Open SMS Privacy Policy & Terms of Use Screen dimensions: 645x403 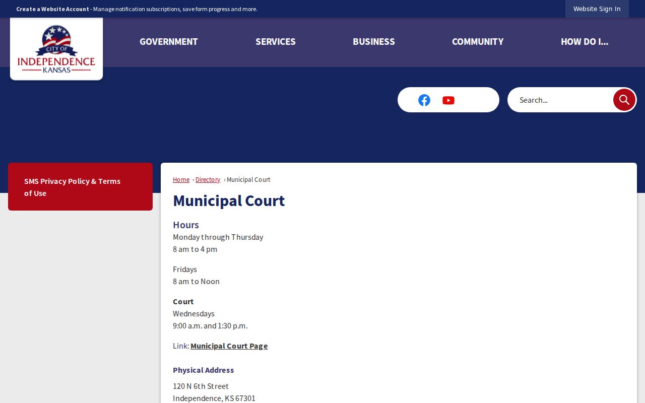coord(80,187)
